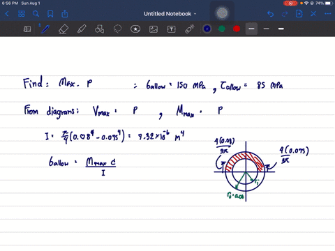
Task: Insert an image with the photo tool
Action: coord(154,29)
